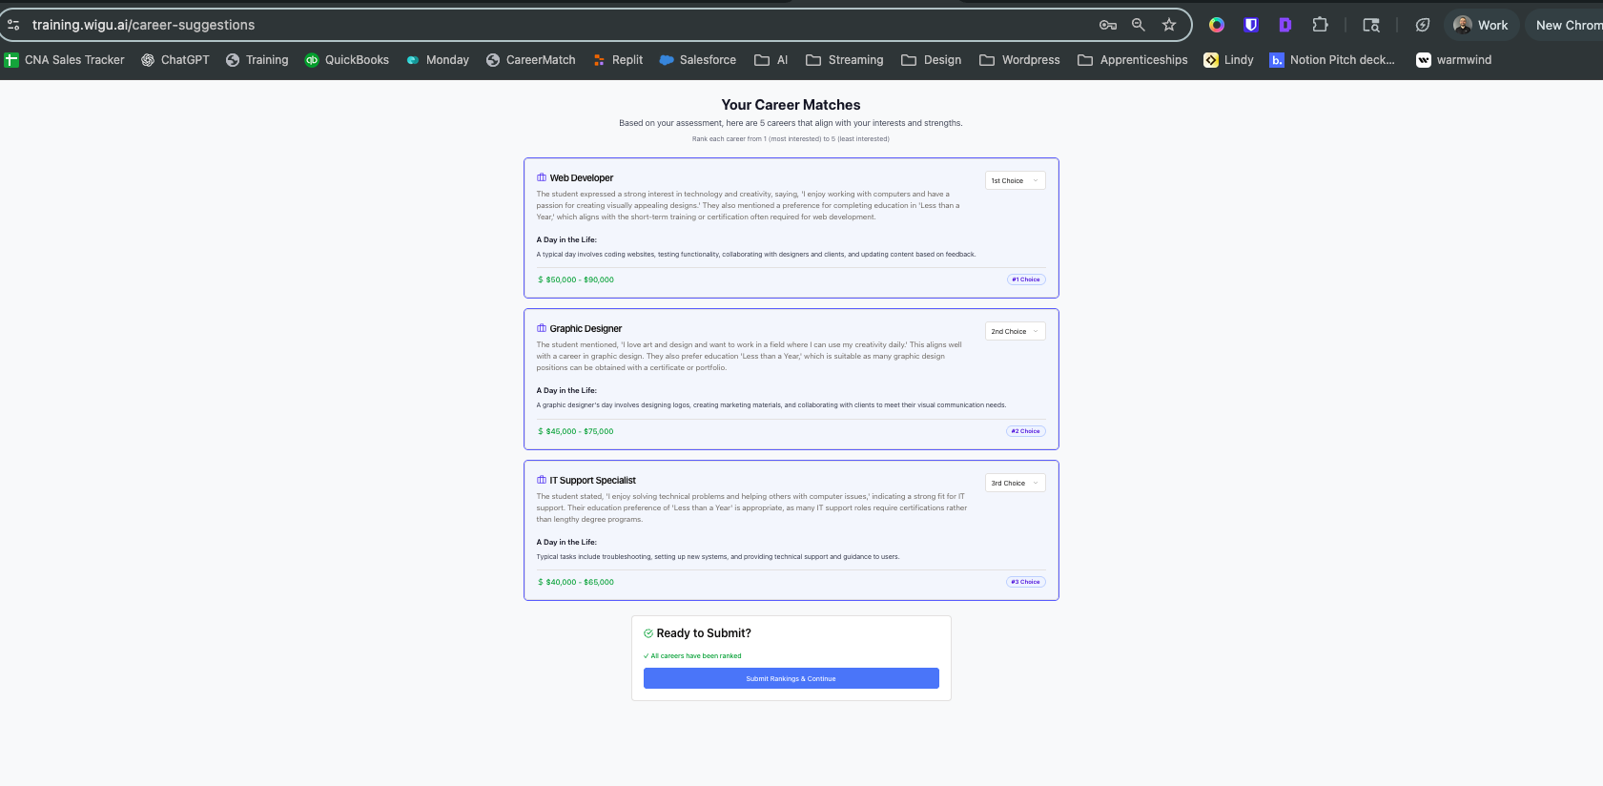Open the CareerMatch bookmark
The width and height of the screenshot is (1603, 786).
point(530,60)
